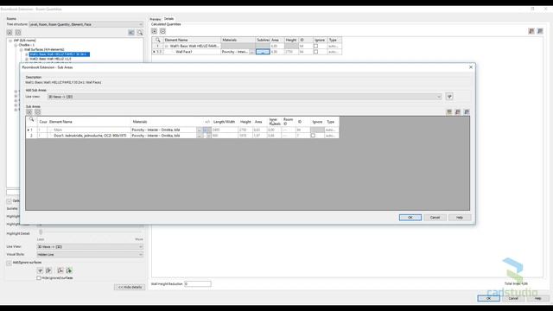This screenshot has height=311, width=553.
Task: Toggle Ignore checkbox for Wall1 row in Calculated Quantities
Action: click(315, 46)
